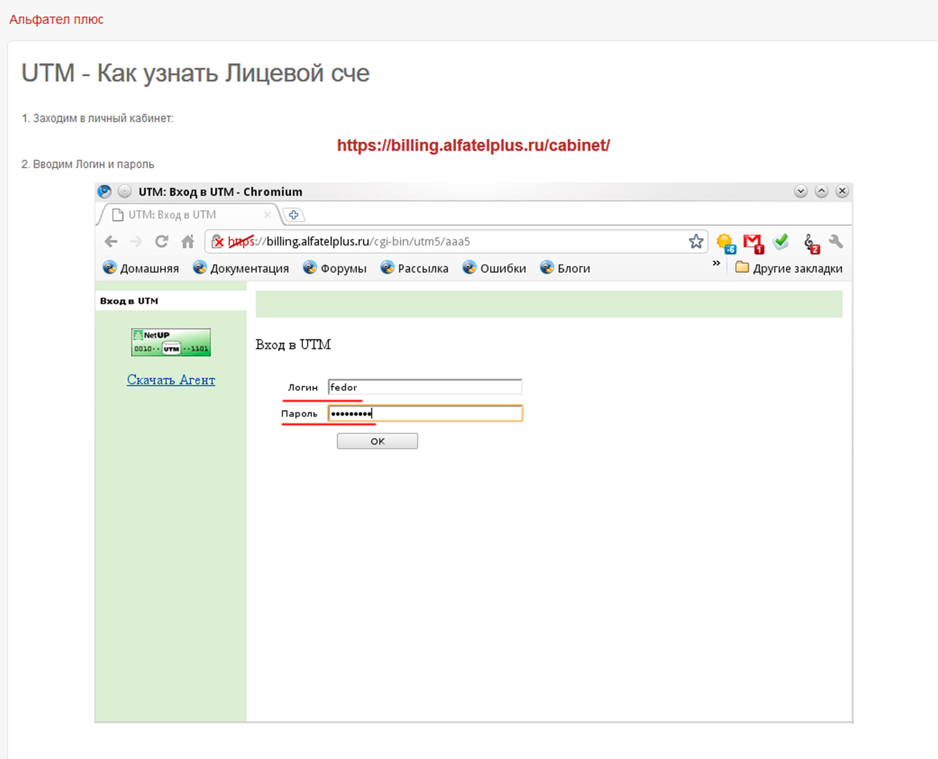Click the NetUP UTM logo
Image resolution: width=938 pixels, height=759 pixels.
tap(171, 342)
